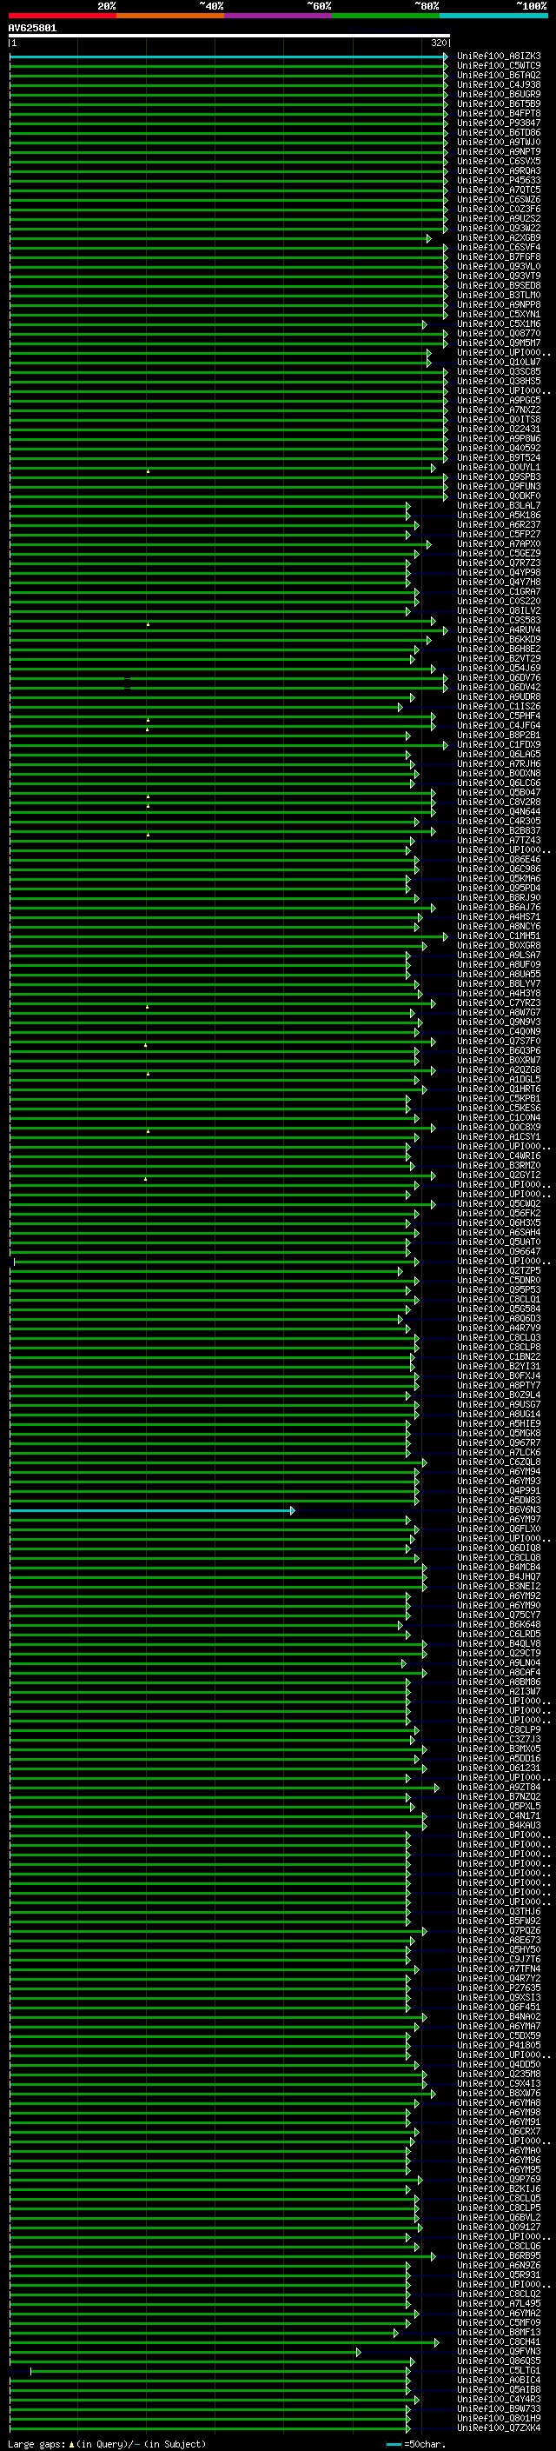Open hit UniRef100_A9ZT84
Viewport: 556px width, 2451px height.
(499, 1787)
